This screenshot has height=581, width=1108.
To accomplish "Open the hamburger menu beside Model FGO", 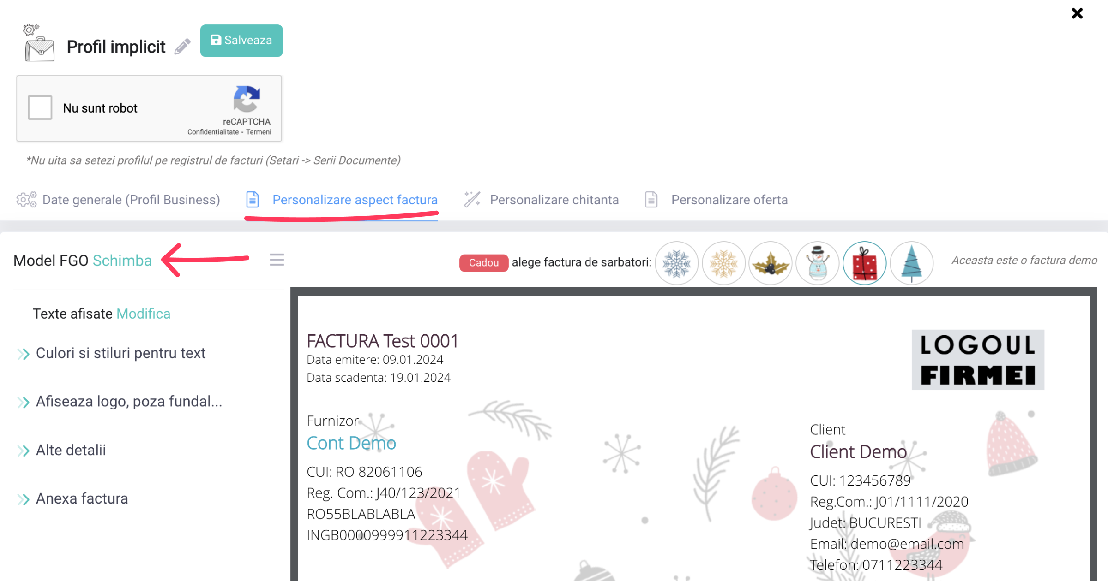I will (277, 260).
